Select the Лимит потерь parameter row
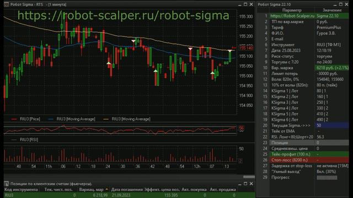 pos(303,74)
